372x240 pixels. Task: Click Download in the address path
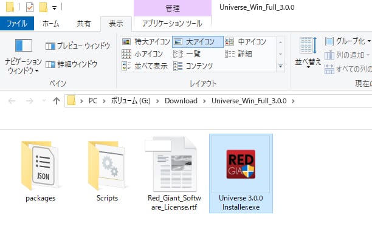click(181, 101)
